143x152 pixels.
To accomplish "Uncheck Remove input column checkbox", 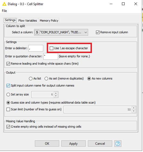I will 98,32.
